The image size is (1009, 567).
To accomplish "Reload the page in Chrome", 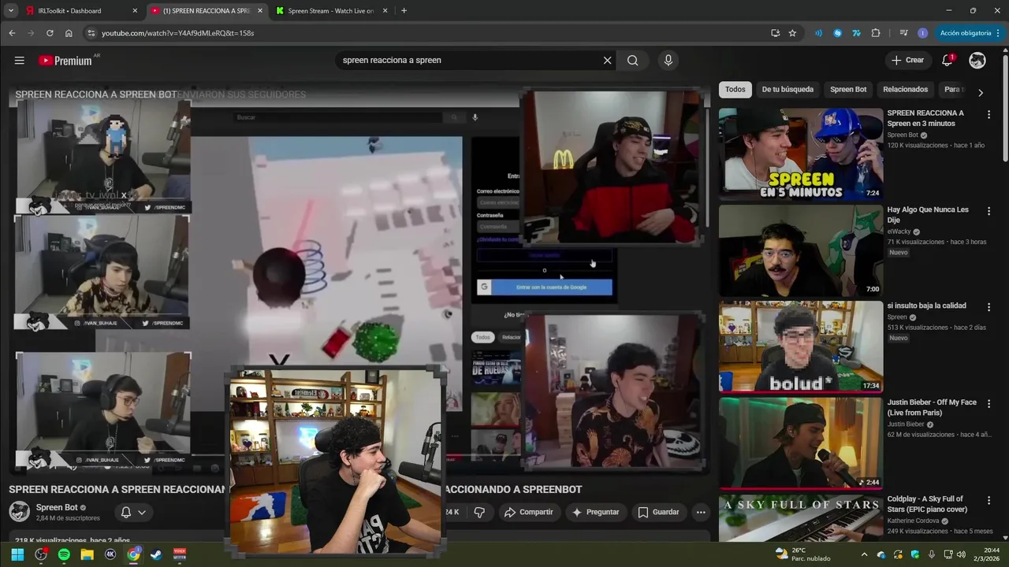I will pos(50,33).
